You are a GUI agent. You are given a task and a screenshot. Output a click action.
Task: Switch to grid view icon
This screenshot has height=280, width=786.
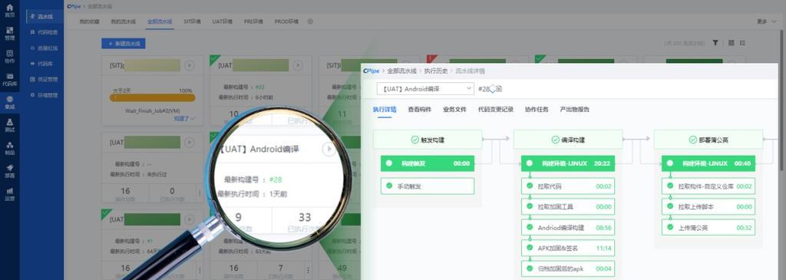click(x=732, y=43)
